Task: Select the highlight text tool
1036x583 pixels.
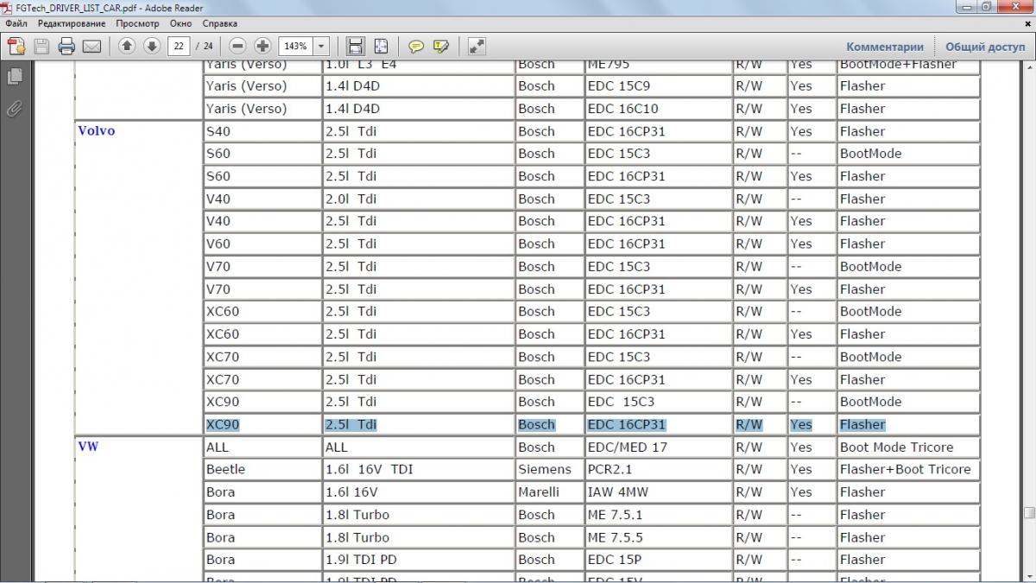Action: coord(441,46)
